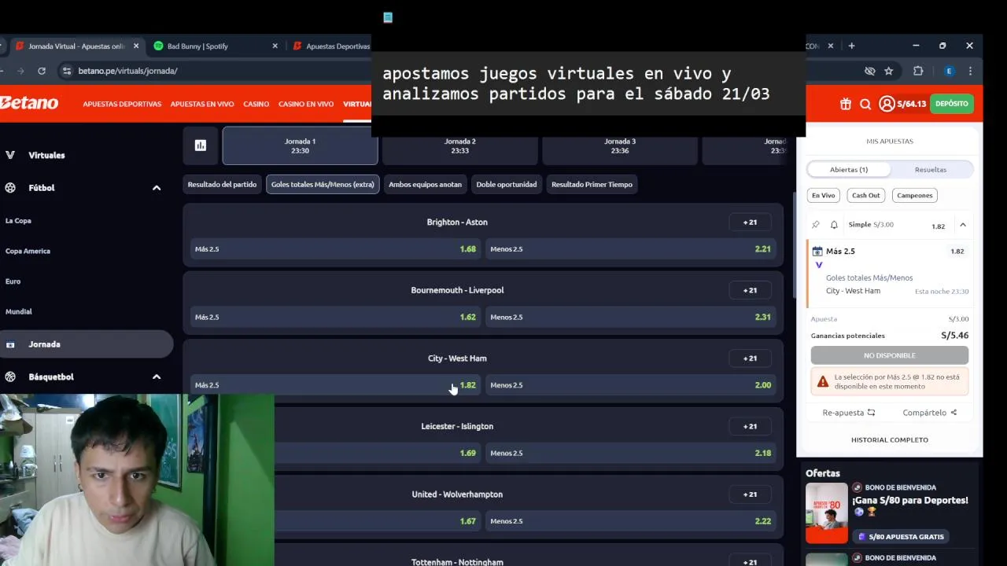This screenshot has width=1007, height=566.
Task: Click the Chrome profile avatar E
Action: click(949, 71)
